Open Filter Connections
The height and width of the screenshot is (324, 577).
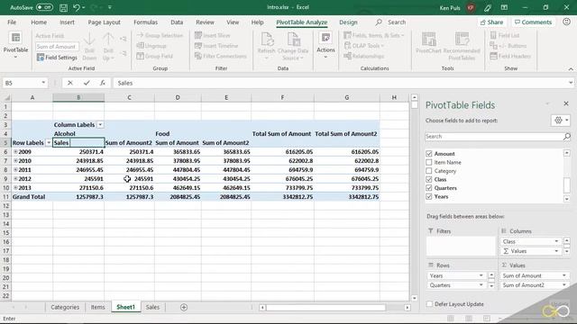coord(220,56)
